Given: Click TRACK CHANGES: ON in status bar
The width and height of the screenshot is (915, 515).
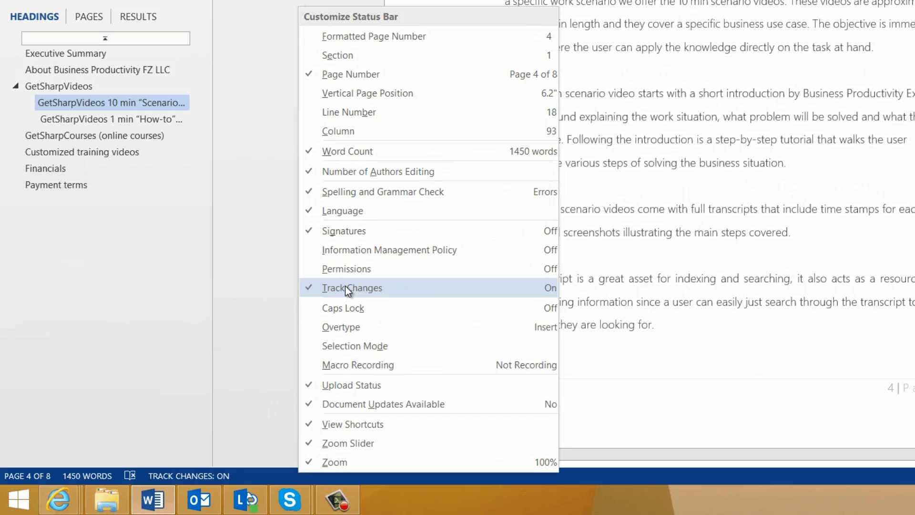Looking at the screenshot, I should (x=189, y=476).
